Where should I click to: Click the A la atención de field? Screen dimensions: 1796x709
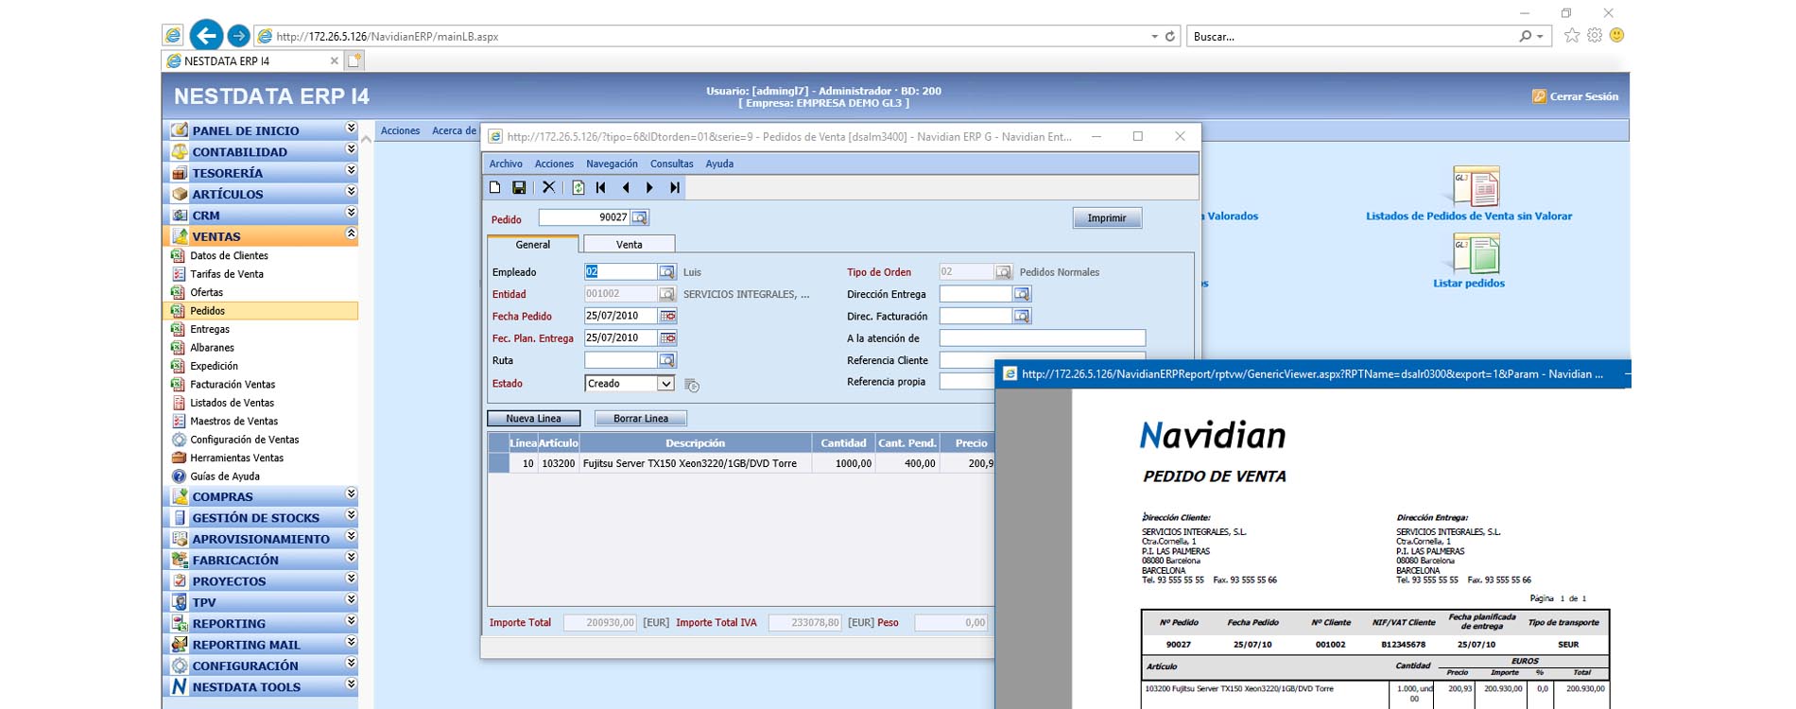pos(1042,338)
